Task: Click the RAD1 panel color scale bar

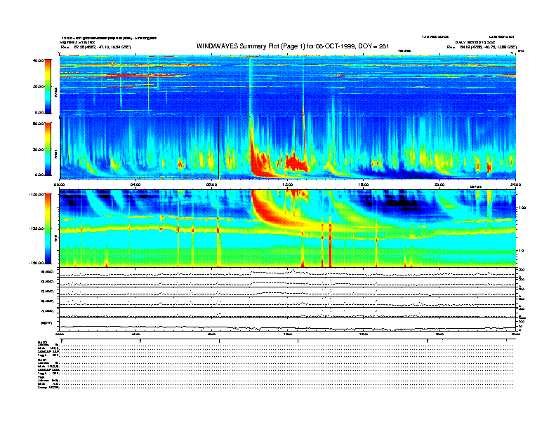Action: point(48,149)
